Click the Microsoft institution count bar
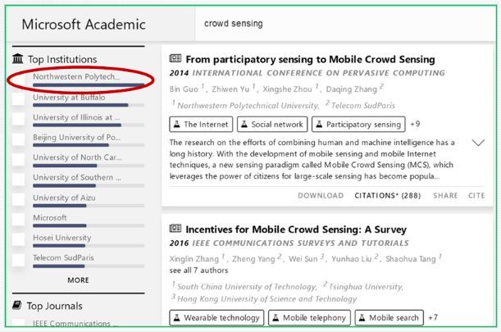 89,225
